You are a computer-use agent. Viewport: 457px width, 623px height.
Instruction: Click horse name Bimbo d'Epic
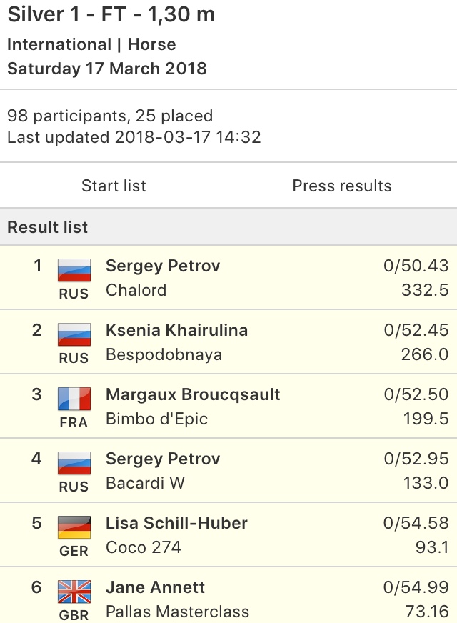(157, 419)
